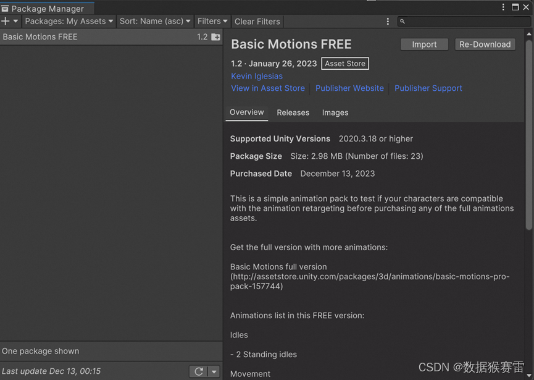Open the window kebab menu icon

click(x=503, y=7)
